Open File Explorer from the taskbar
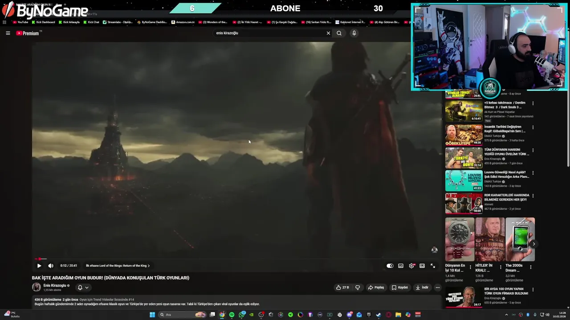This screenshot has width=570, height=320. [x=398, y=315]
